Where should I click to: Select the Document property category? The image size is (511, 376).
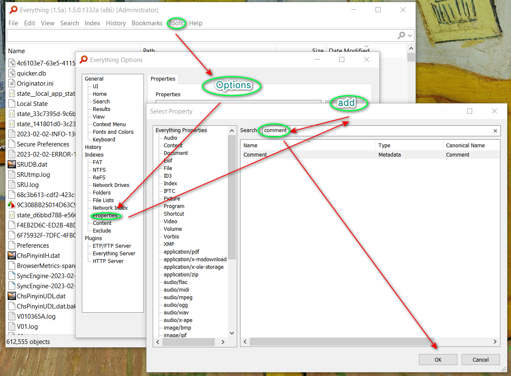pyautogui.click(x=176, y=153)
